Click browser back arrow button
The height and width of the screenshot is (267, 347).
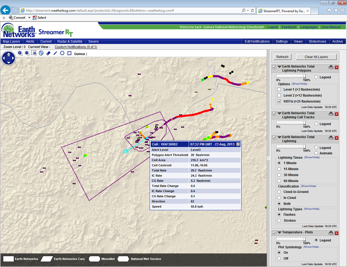[5, 10]
